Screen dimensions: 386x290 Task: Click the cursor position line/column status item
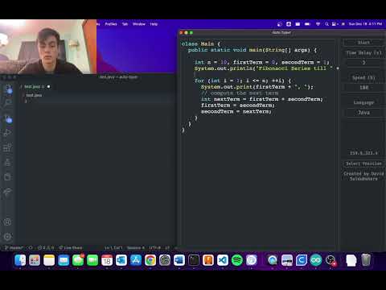(113, 247)
